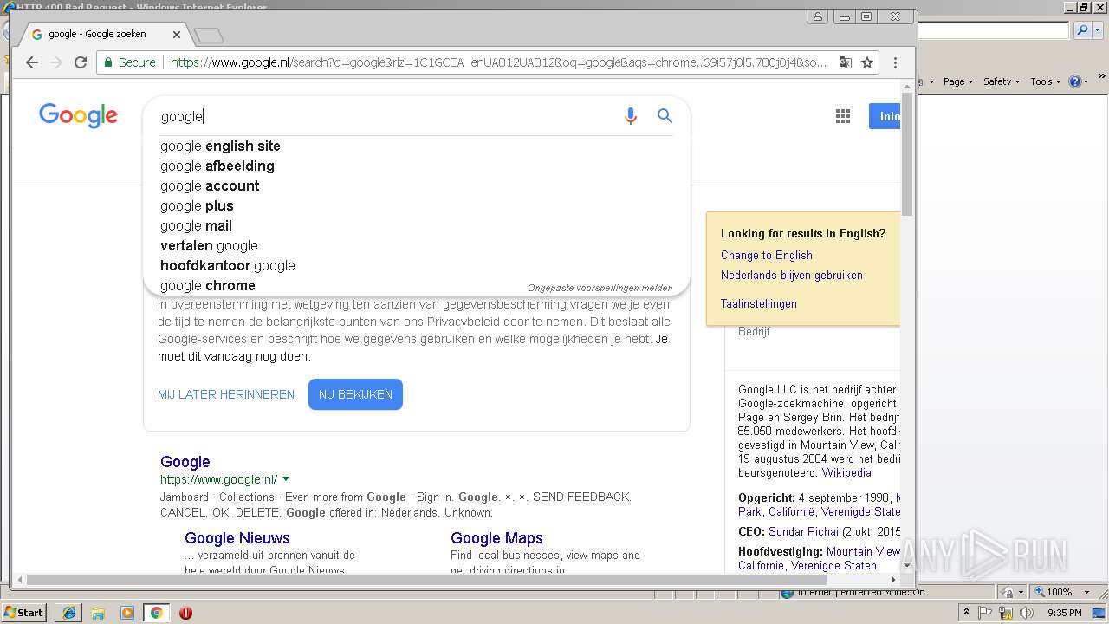Open Windows Explorer folder in taskbar
This screenshot has width=1109, height=624.
[98, 613]
